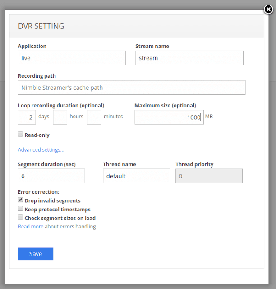Open the Read more link
The width and height of the screenshot is (276, 289).
[x=31, y=227]
